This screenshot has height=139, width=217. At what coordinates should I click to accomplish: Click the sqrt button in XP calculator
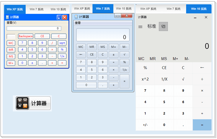62,43
